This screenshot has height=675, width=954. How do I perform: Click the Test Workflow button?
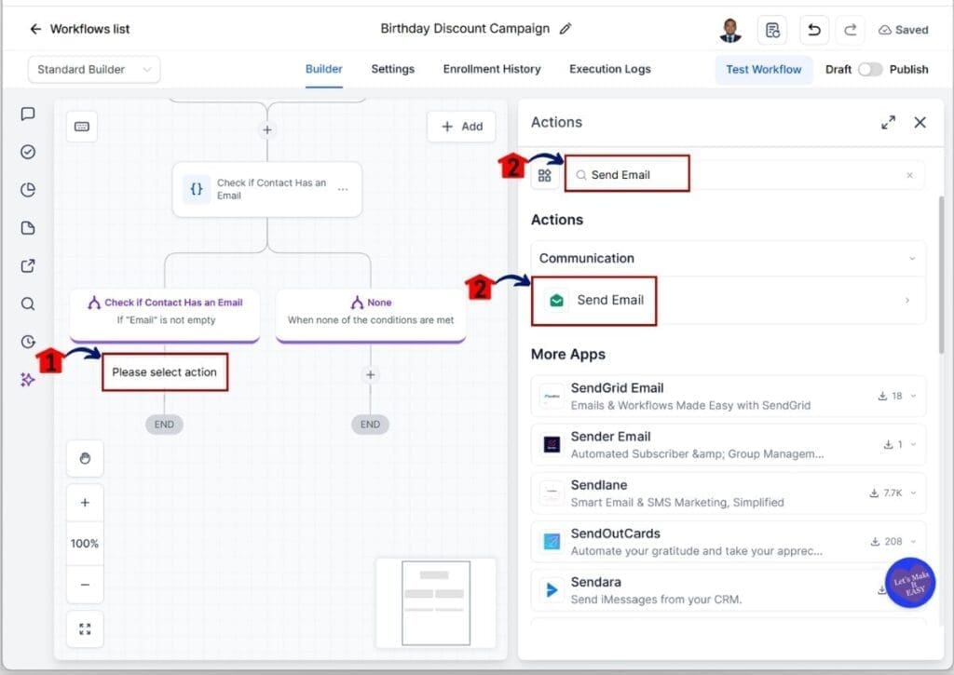764,69
